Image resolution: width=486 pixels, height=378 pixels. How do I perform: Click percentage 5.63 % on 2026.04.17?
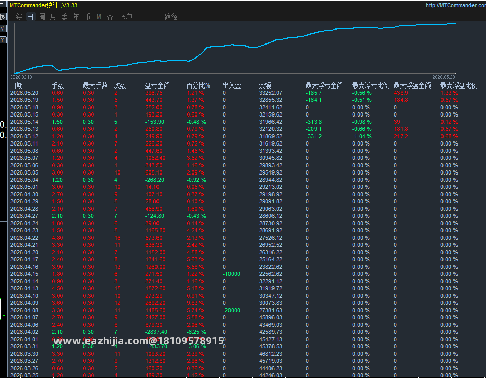click(x=195, y=259)
